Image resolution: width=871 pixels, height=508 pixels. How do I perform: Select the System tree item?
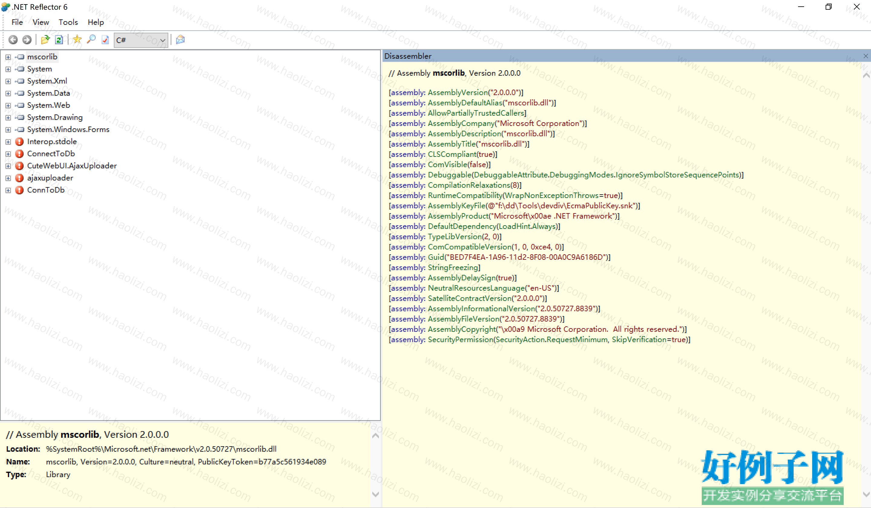point(39,69)
